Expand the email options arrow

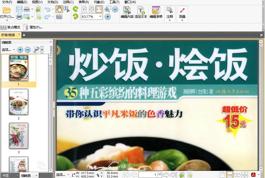pos(32,16)
